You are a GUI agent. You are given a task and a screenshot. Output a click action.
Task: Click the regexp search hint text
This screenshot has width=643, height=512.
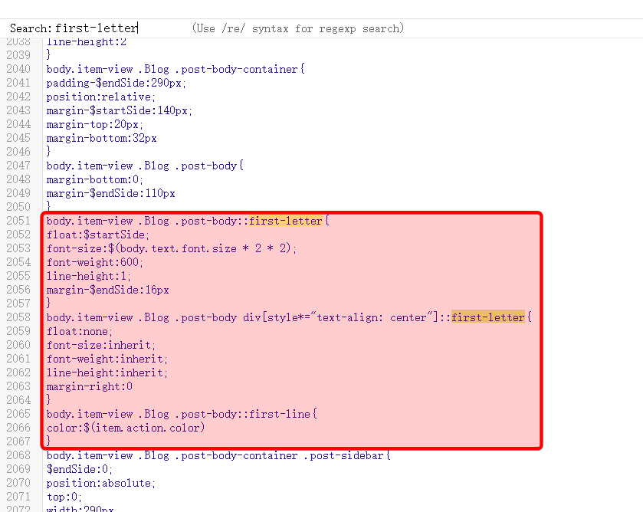click(298, 28)
